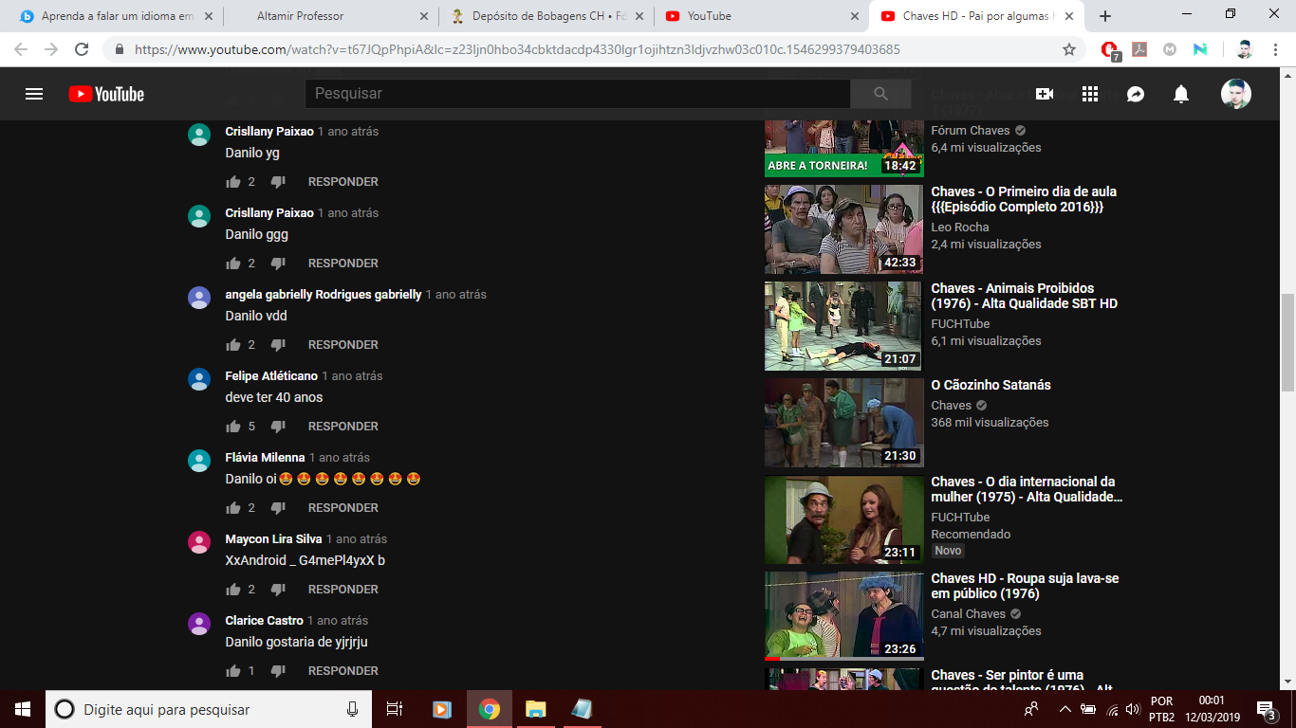Reply to Flávia Milenna's comment
Image resolution: width=1296 pixels, height=728 pixels.
343,508
